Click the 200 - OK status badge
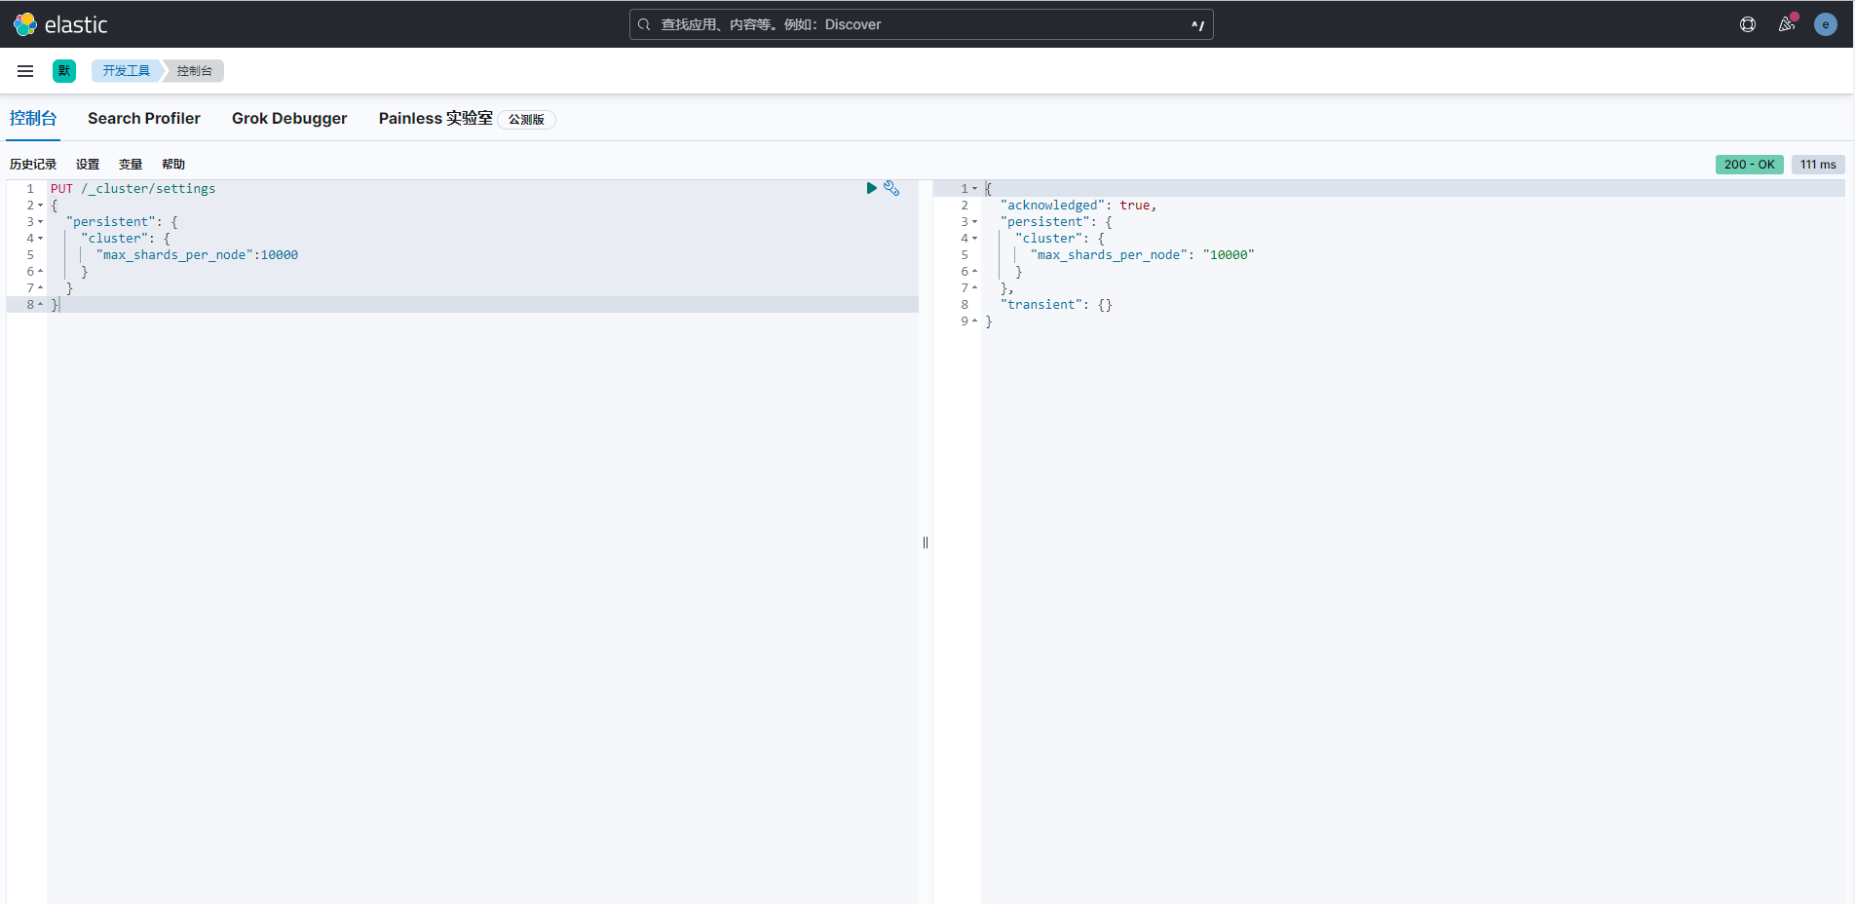This screenshot has width=1855, height=904. tap(1749, 165)
